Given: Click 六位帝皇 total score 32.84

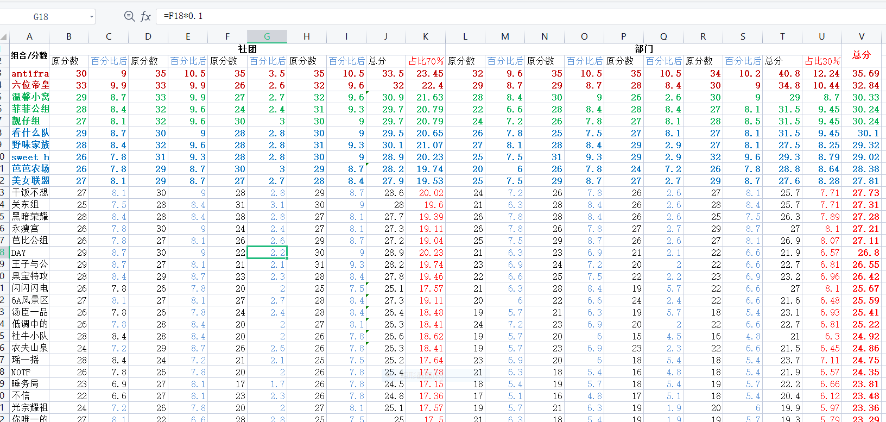Looking at the screenshot, I should [862, 85].
